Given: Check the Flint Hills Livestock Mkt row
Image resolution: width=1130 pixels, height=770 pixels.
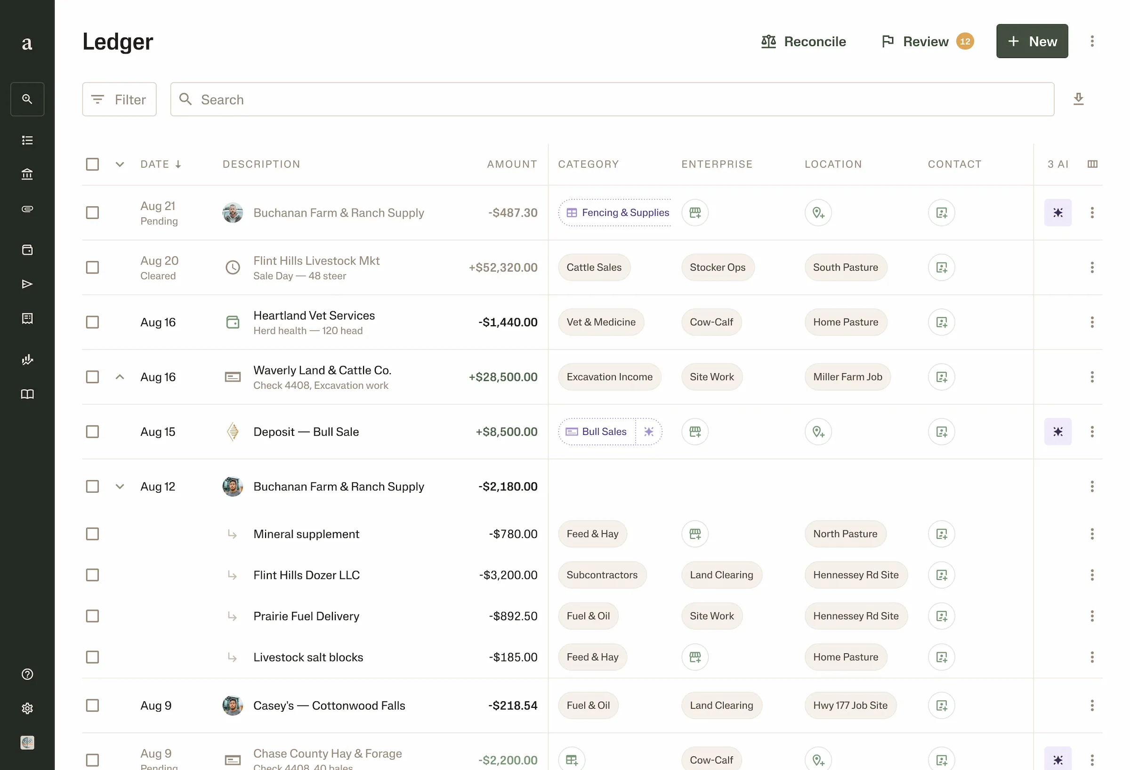Looking at the screenshot, I should (x=92, y=267).
